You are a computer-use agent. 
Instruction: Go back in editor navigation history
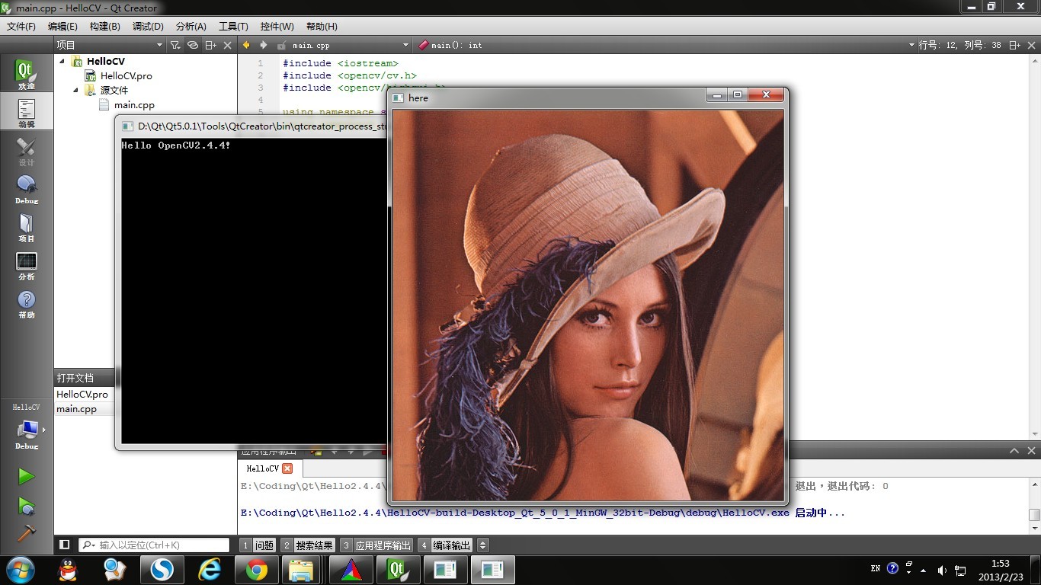[246, 45]
